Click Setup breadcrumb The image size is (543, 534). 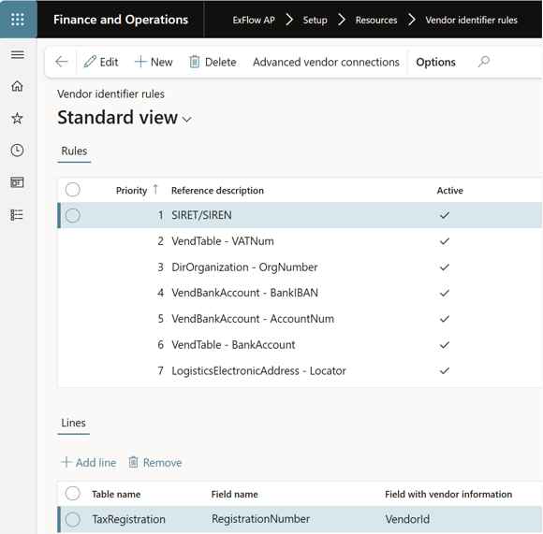tap(315, 20)
